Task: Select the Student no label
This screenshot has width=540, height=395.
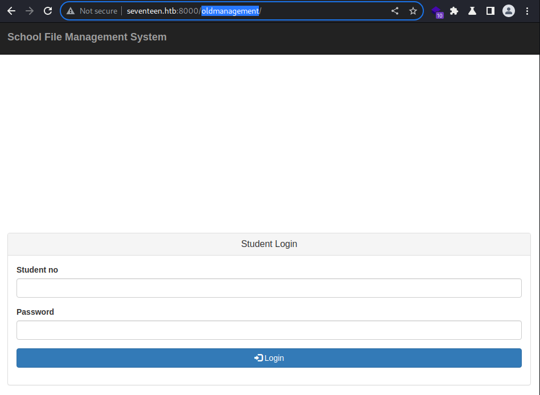Action: pyautogui.click(x=37, y=270)
